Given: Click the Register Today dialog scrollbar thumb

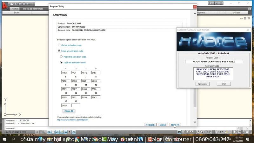Looking at the screenshot, I should pos(195,98).
